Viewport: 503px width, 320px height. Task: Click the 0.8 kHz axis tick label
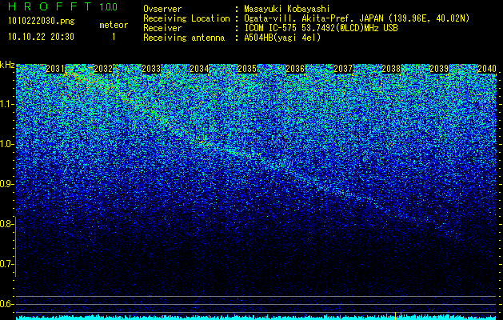pos(7,224)
